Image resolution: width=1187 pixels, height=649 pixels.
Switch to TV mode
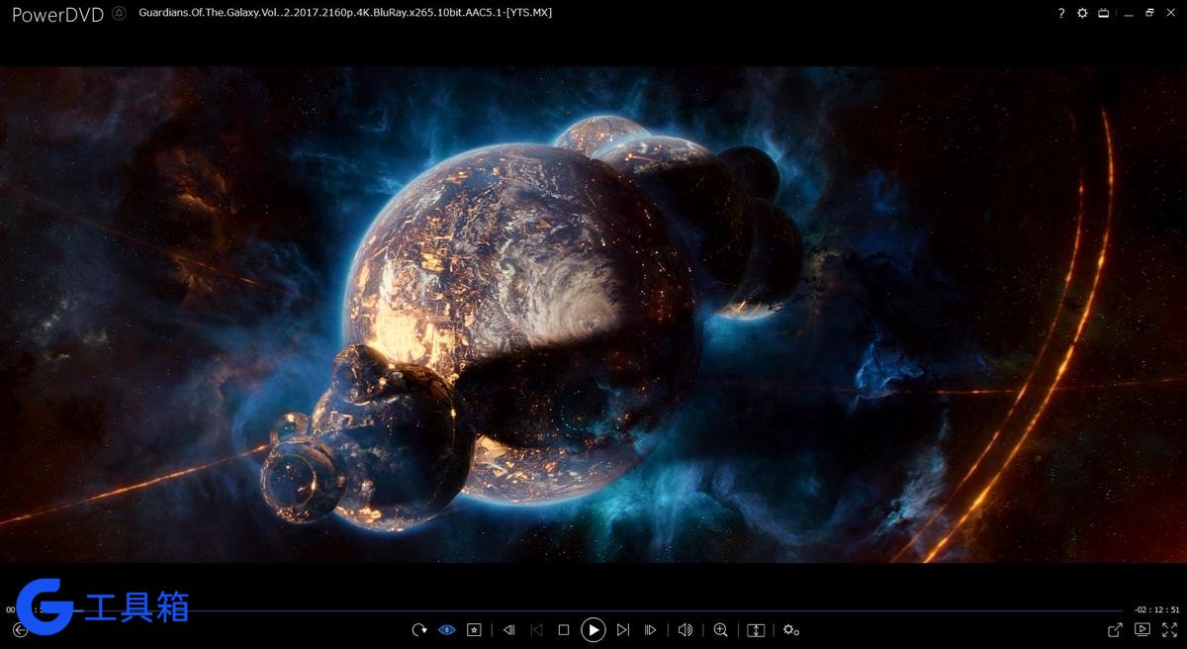pyautogui.click(x=1103, y=13)
